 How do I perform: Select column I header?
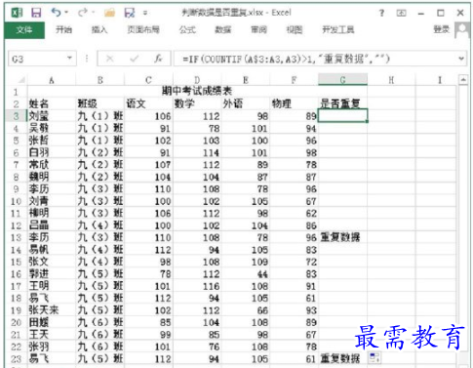tap(440, 80)
